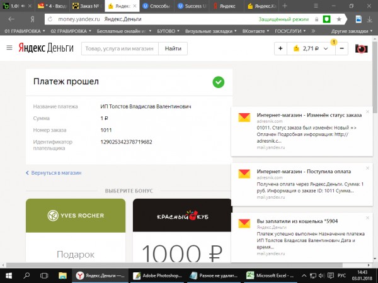Click the volume icon in system tray
This screenshot has width=378, height=283.
pos(321,275)
